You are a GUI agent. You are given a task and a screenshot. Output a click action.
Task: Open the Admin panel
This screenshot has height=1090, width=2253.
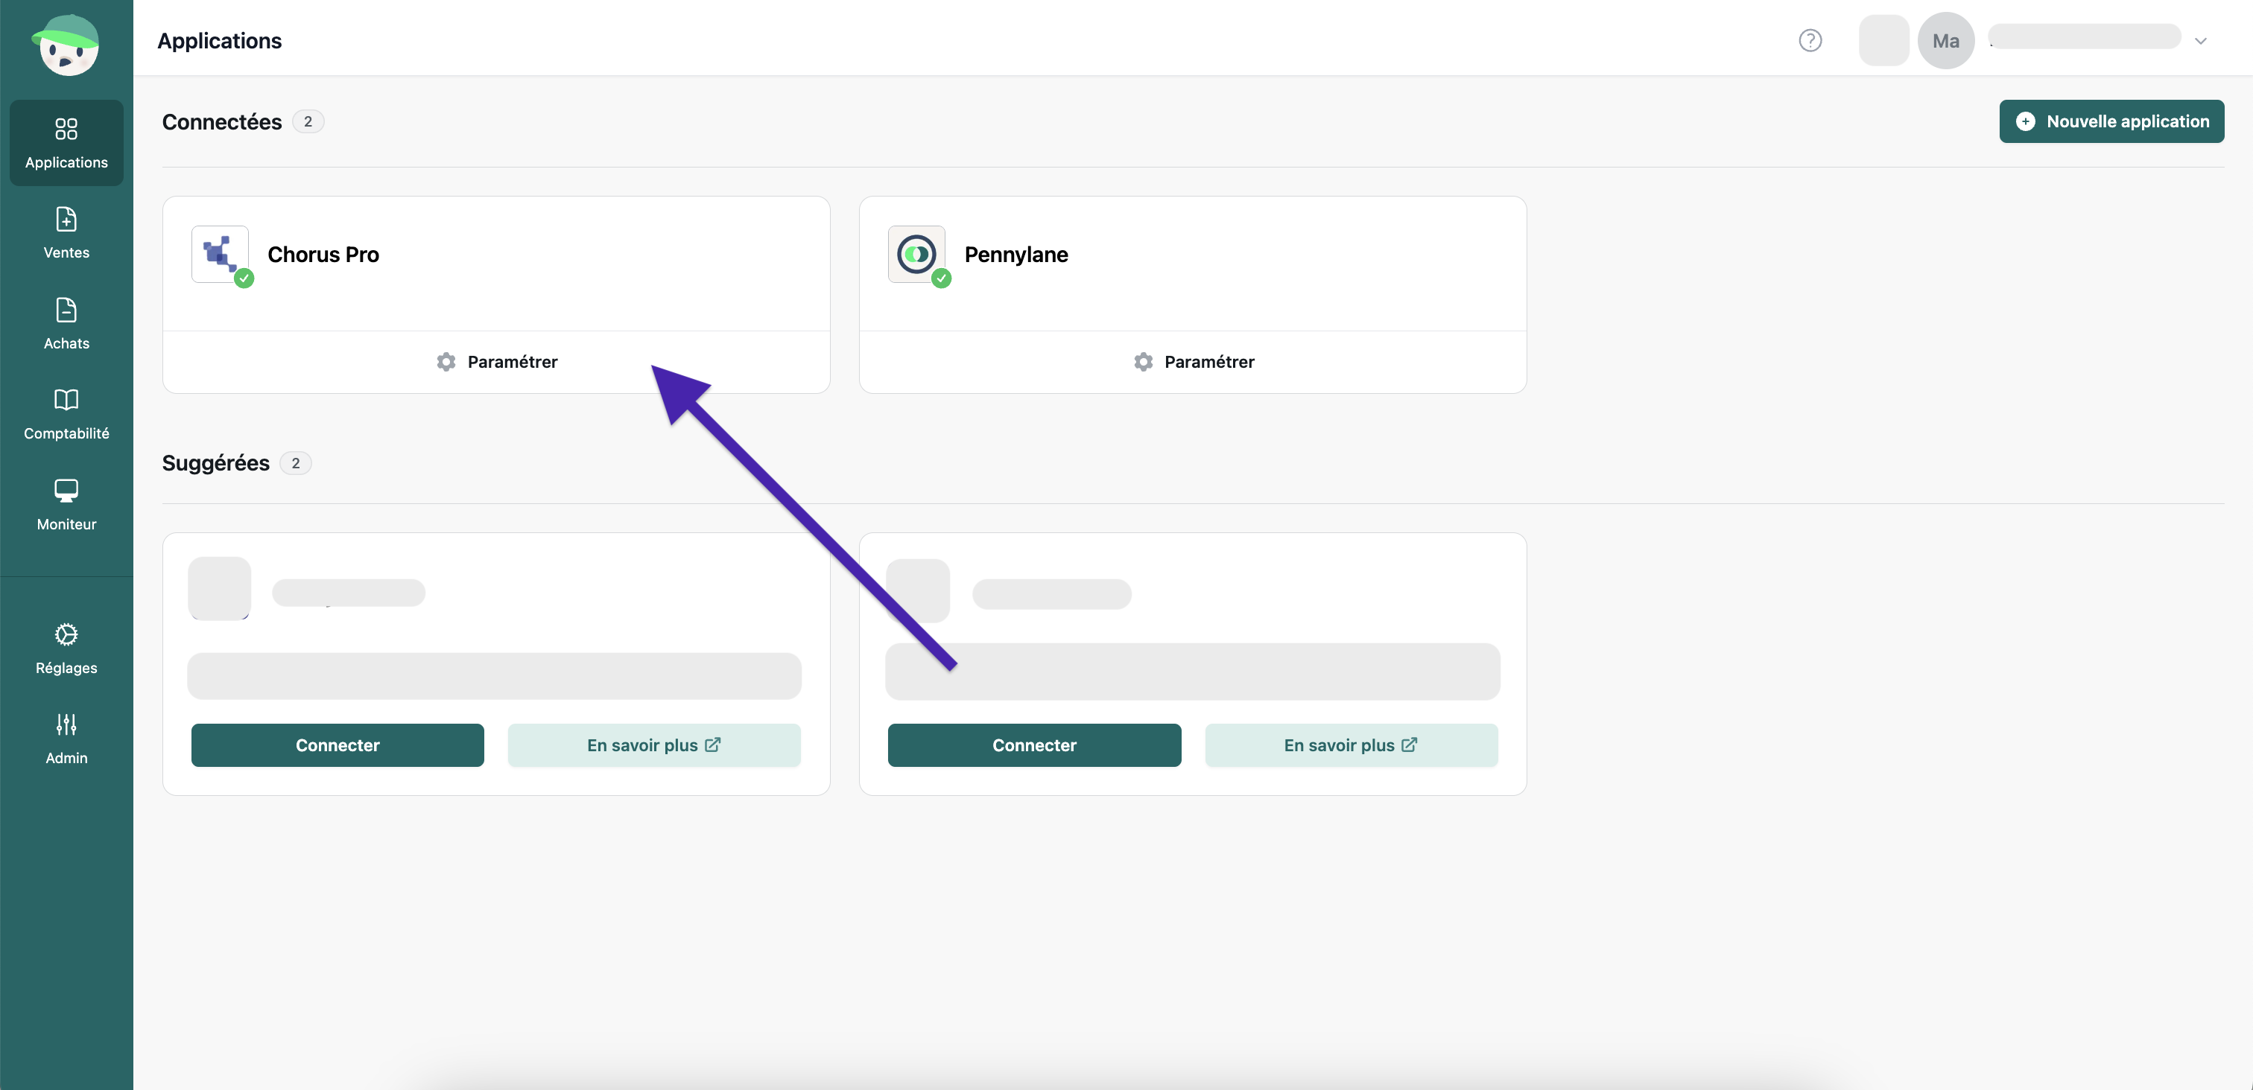(x=66, y=739)
